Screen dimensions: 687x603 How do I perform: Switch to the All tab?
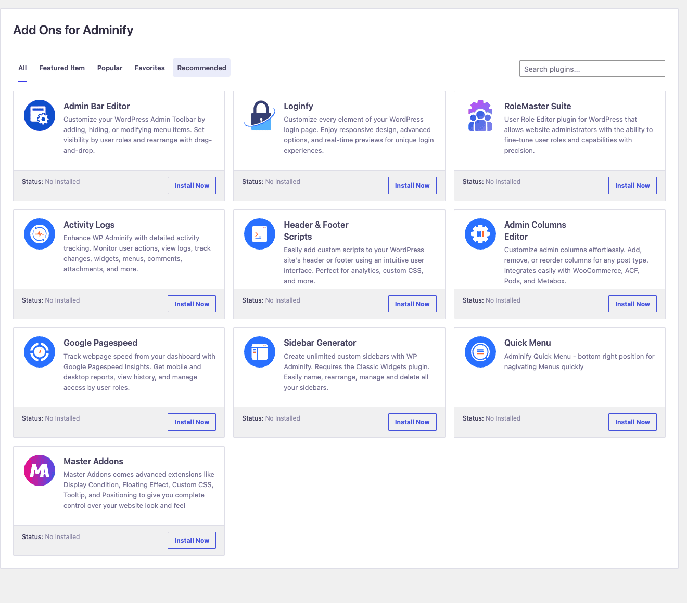22,68
